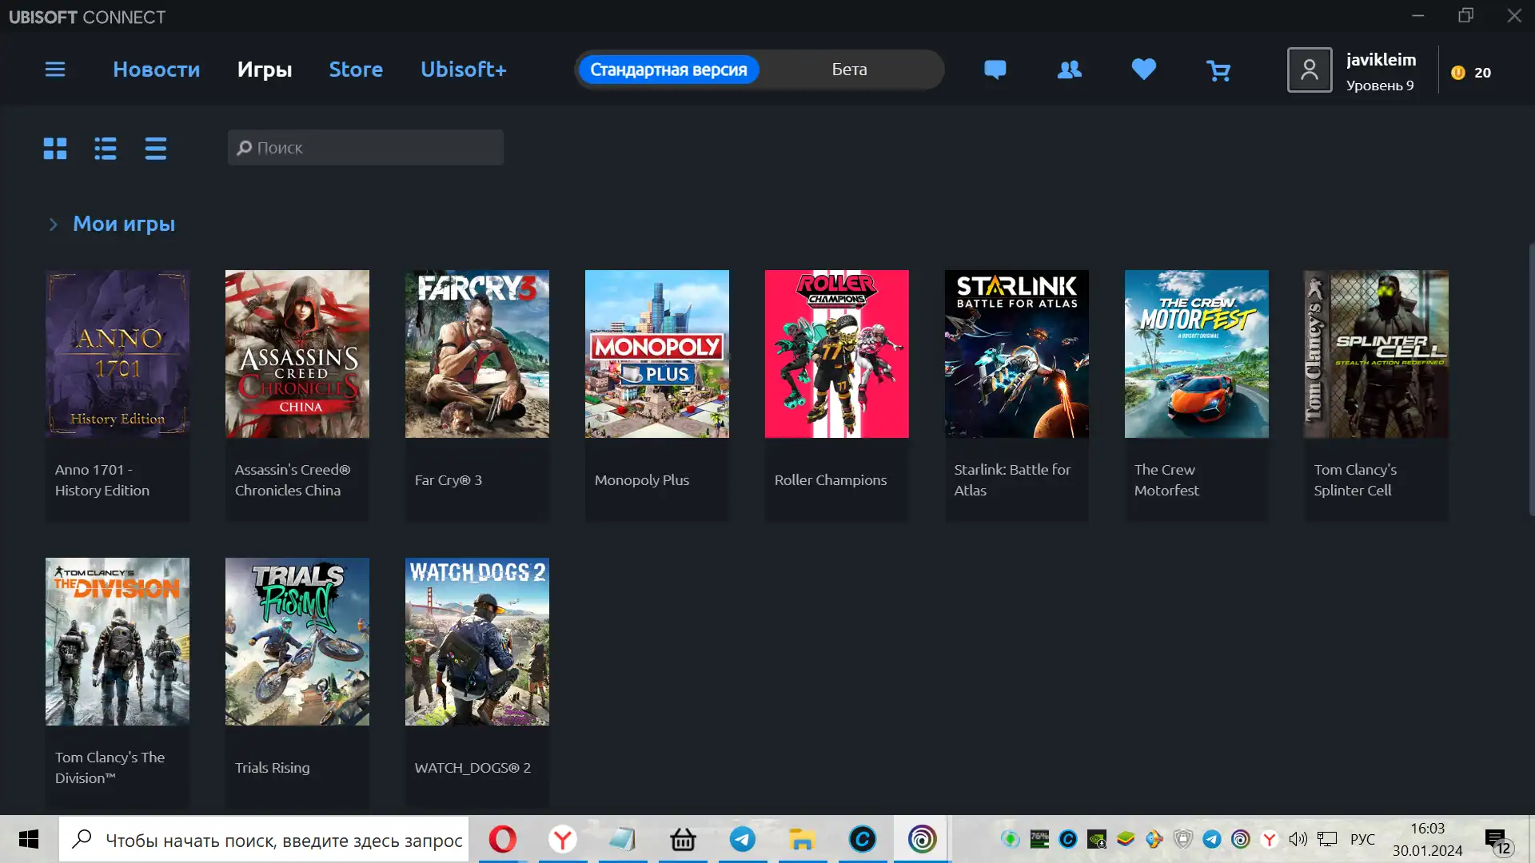
Task: Open the Anno 1701 History Edition cover
Action: [x=118, y=354]
